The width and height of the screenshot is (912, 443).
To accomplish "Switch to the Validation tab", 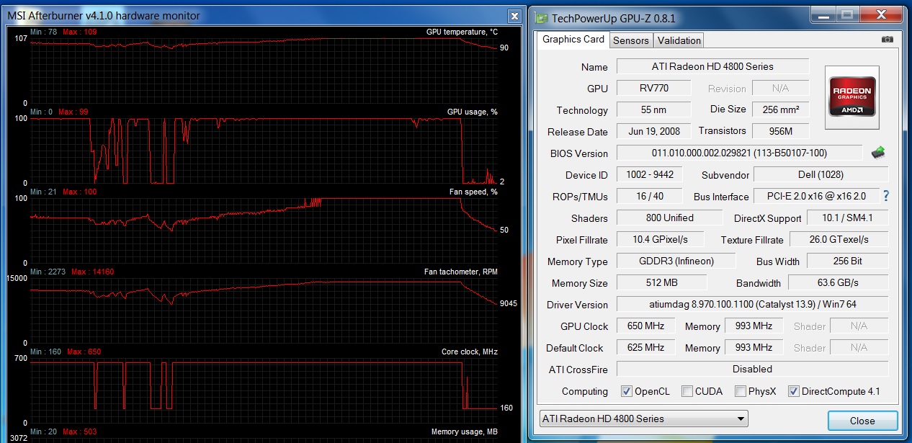I will (679, 41).
